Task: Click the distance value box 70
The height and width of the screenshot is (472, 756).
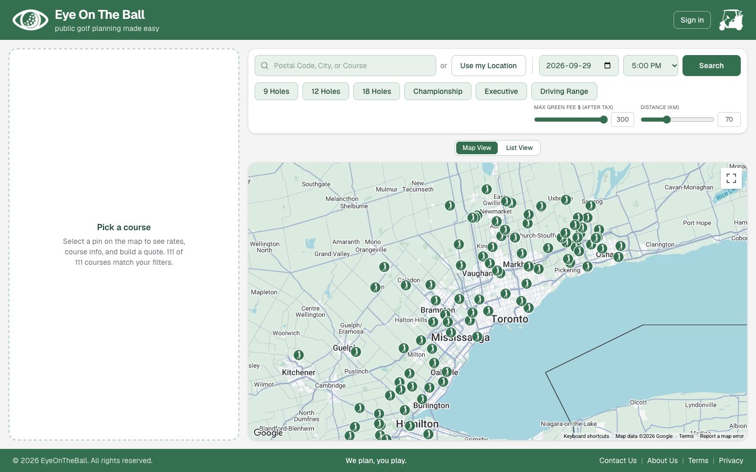Action: click(x=729, y=120)
